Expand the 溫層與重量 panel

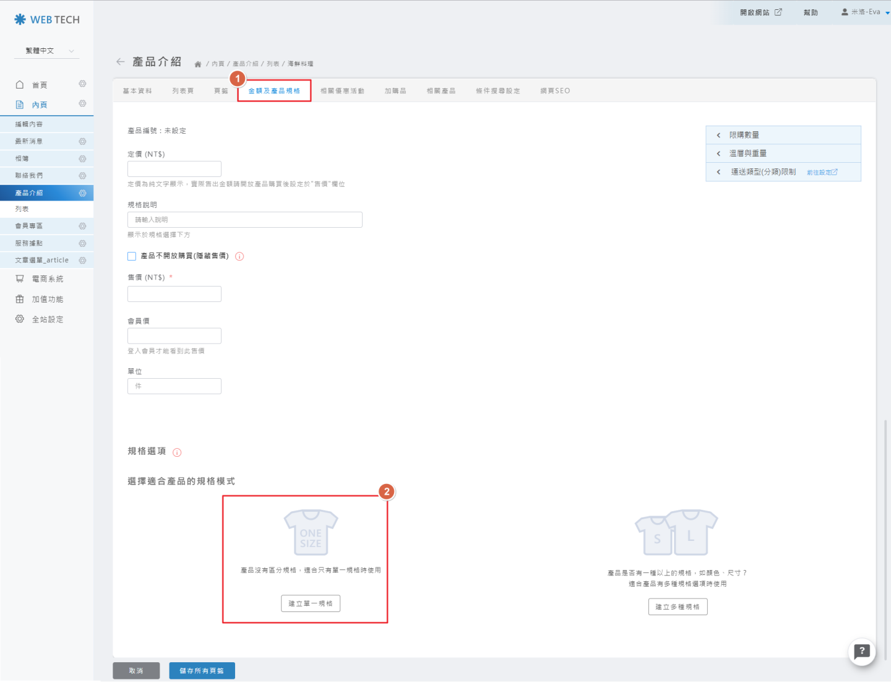783,153
